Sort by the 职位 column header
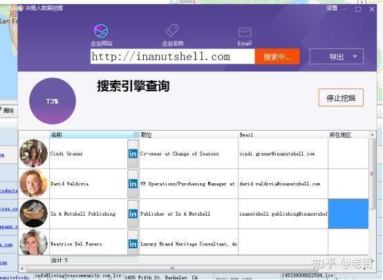This screenshot has height=280, width=383. 189,135
